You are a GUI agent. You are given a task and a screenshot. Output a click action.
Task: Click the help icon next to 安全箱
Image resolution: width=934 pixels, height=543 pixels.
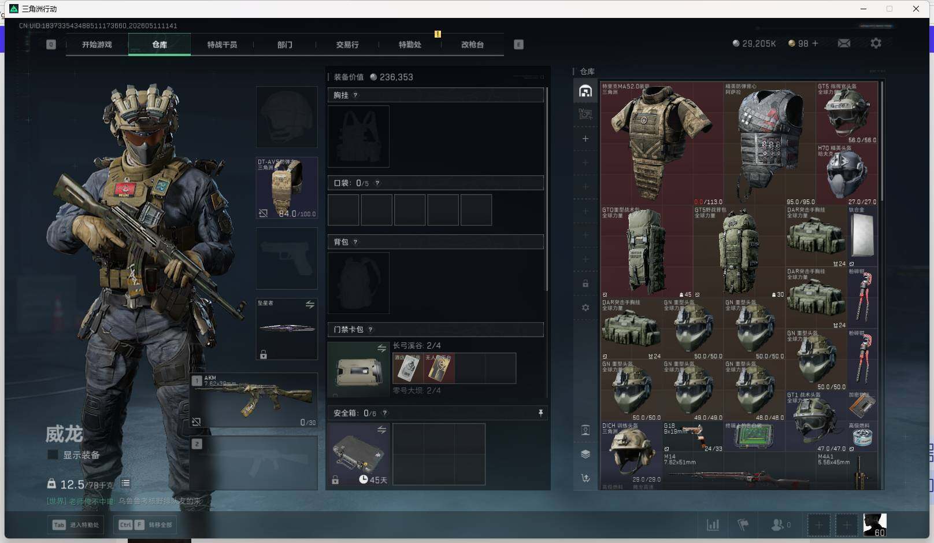tap(385, 413)
